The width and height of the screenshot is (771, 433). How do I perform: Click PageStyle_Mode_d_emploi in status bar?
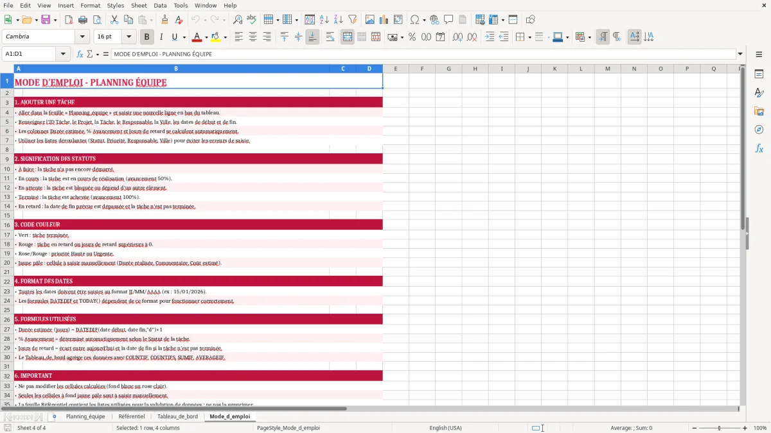pyautogui.click(x=288, y=428)
